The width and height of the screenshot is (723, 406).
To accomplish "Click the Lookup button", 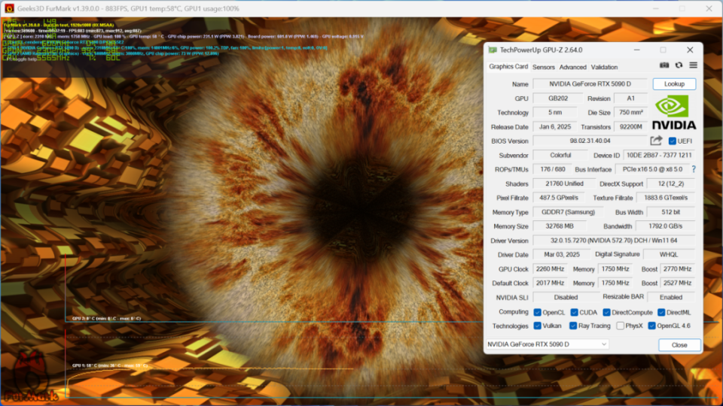I will point(674,83).
